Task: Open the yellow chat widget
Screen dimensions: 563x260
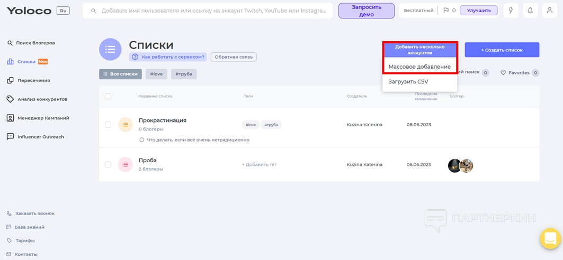Action: click(x=550, y=238)
